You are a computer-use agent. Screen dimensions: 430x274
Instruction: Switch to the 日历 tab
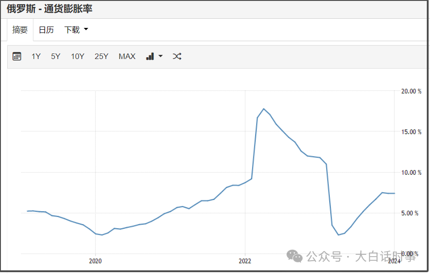coord(46,30)
